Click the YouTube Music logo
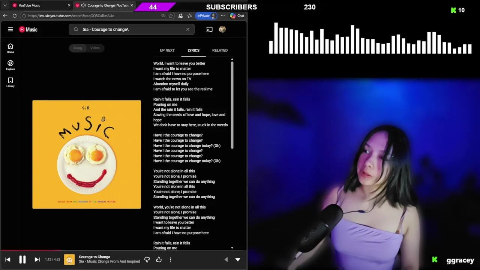The height and width of the screenshot is (270, 480). point(28,29)
